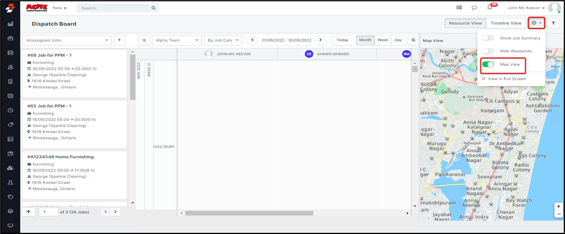565x234 pixels.
Task: Open the John Mc Keever account menu
Action: 526,8
